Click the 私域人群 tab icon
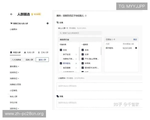This screenshot has width=150, height=120. (x=25, y=52)
